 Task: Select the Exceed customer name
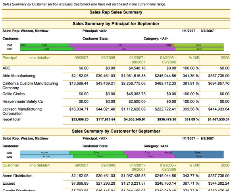[9, 183]
